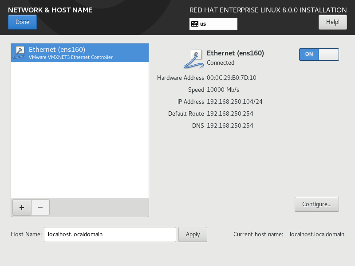
Task: Open the Help! documentation
Action: [x=332, y=22]
